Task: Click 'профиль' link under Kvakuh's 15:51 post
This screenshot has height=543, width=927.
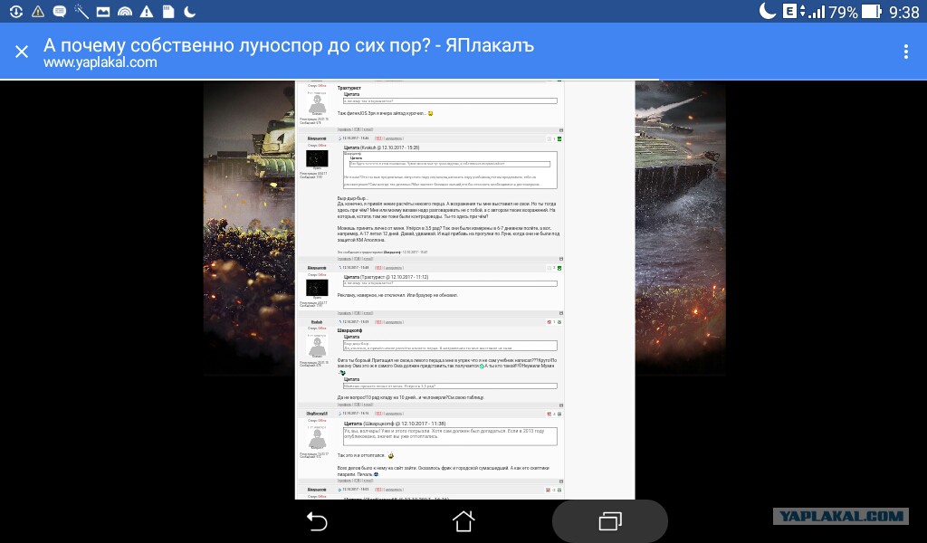Action: 345,405
